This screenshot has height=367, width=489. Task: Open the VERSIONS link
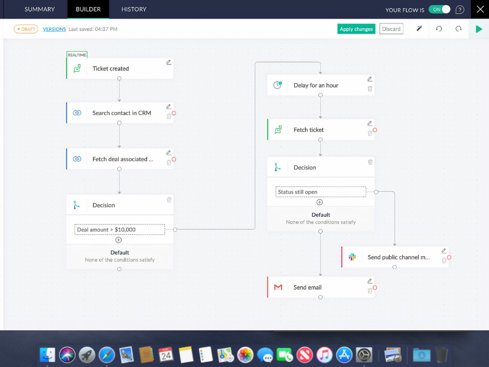point(54,29)
